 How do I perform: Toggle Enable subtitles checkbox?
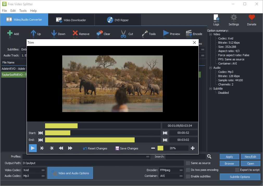point(188,176)
